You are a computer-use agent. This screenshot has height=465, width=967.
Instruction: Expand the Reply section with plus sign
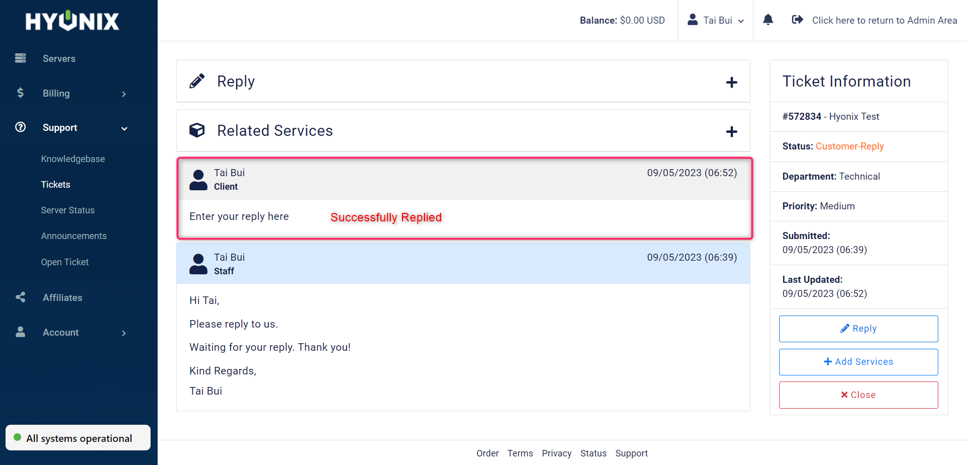(731, 82)
